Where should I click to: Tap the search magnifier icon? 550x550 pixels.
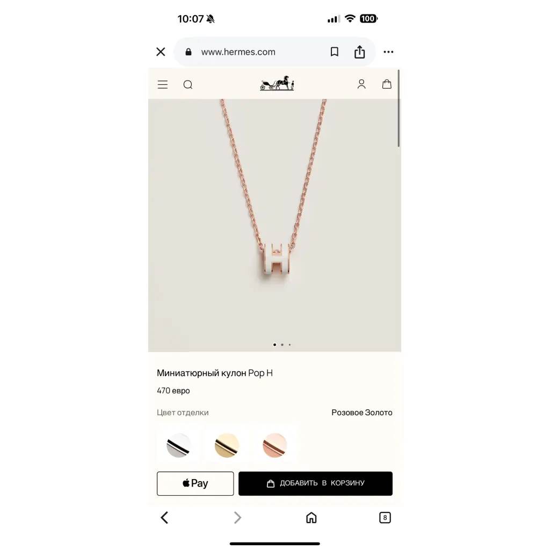pos(188,84)
